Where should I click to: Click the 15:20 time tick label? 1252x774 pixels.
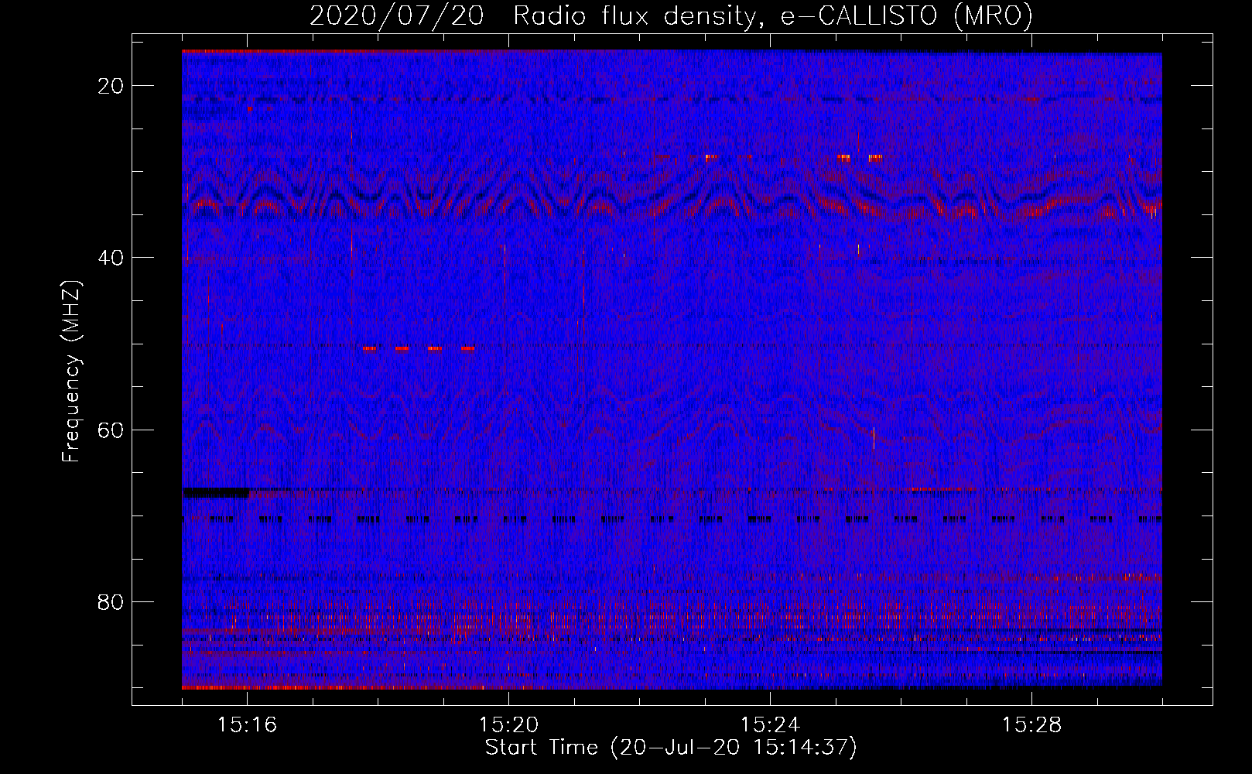(x=508, y=725)
